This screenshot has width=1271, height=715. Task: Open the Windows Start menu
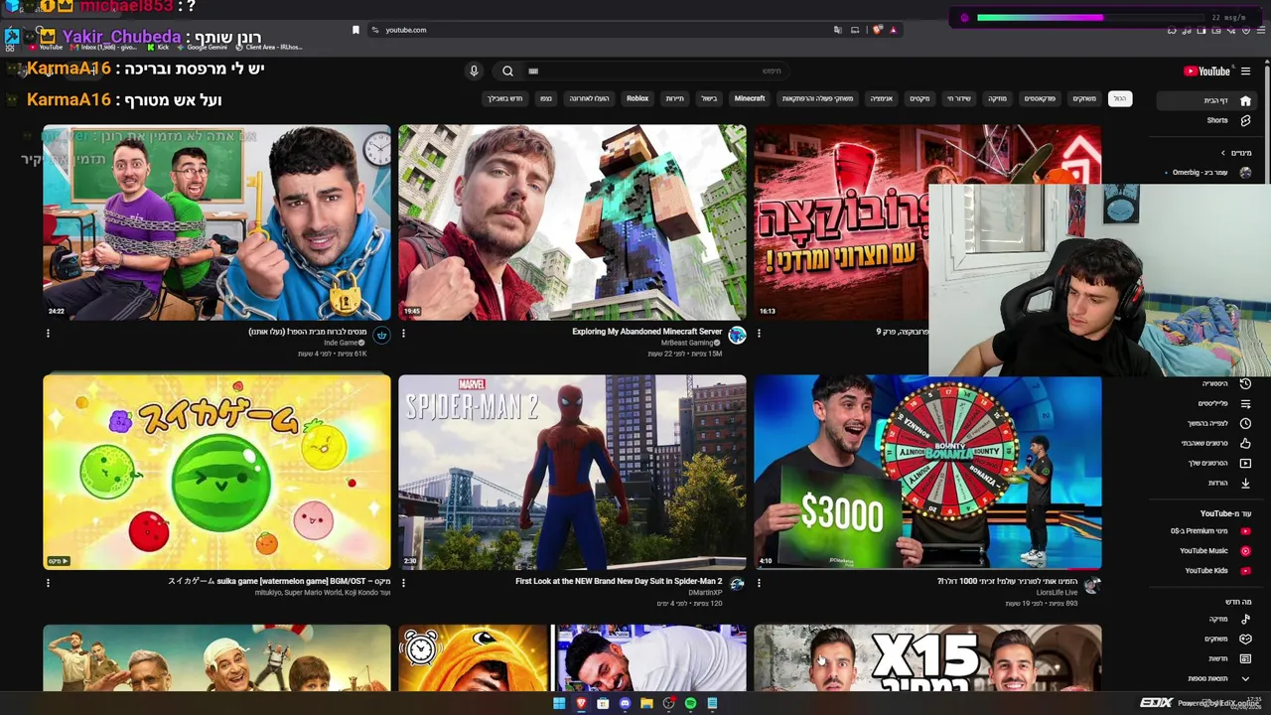point(559,703)
